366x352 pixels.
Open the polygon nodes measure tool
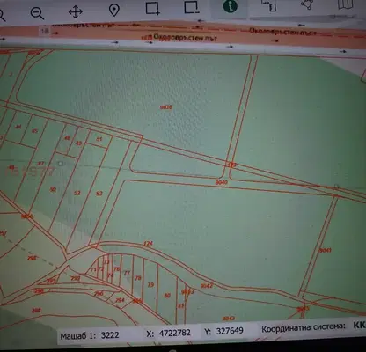tap(307, 4)
